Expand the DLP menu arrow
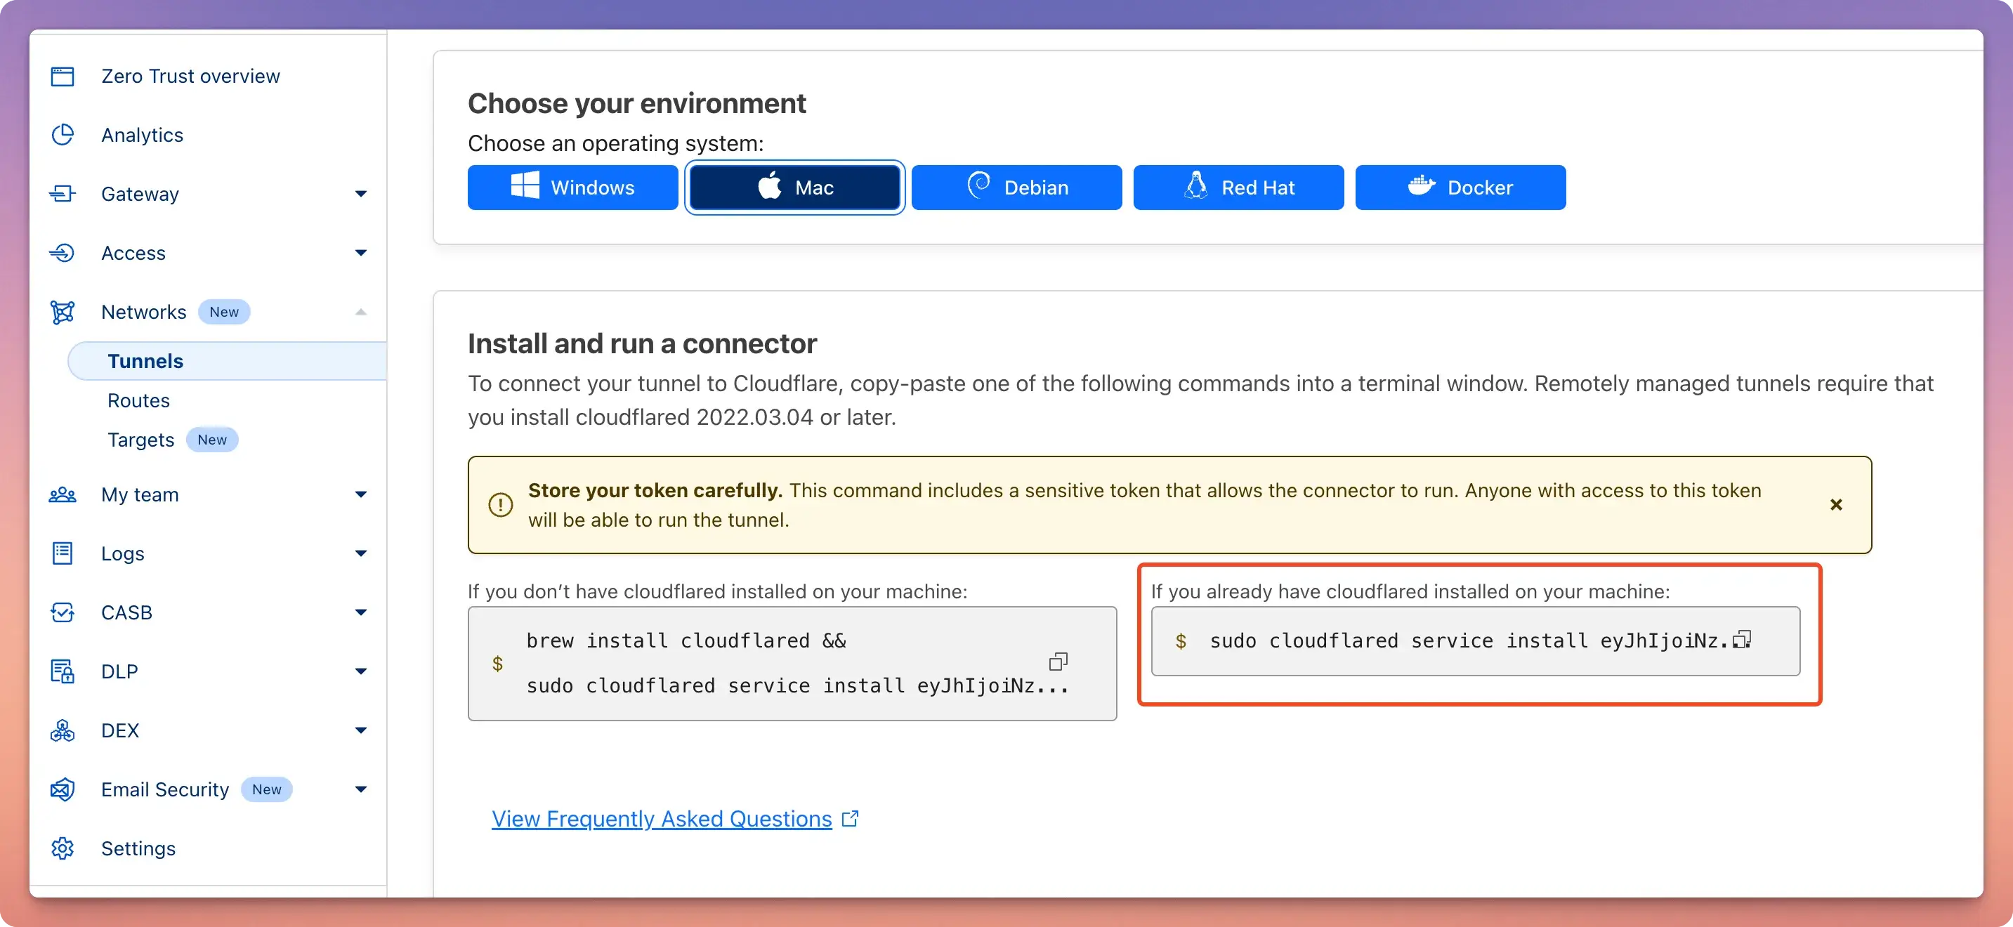Image resolution: width=2013 pixels, height=927 pixels. pyautogui.click(x=360, y=671)
